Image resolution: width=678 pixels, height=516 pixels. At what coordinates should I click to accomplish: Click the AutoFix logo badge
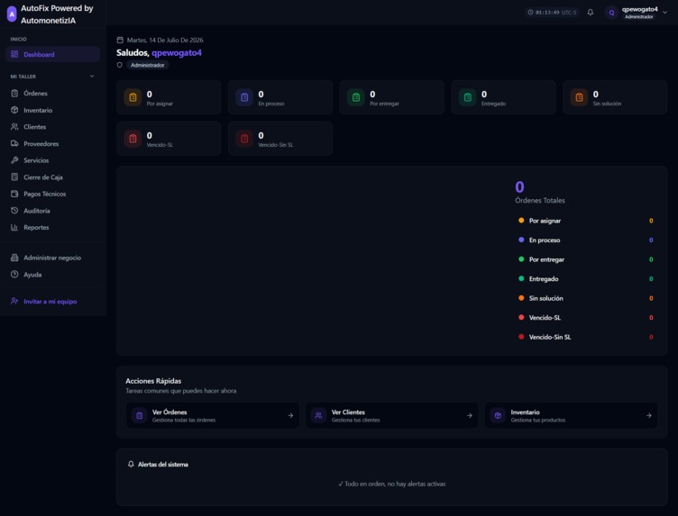[x=12, y=14]
